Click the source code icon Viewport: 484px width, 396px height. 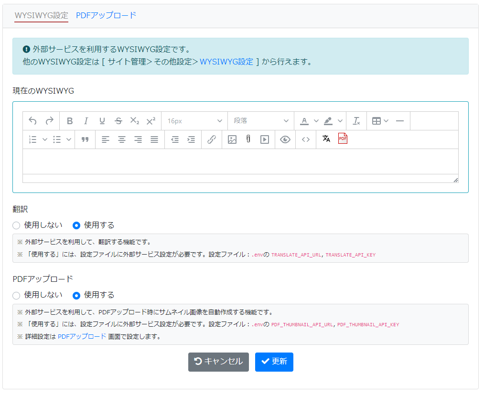(305, 139)
